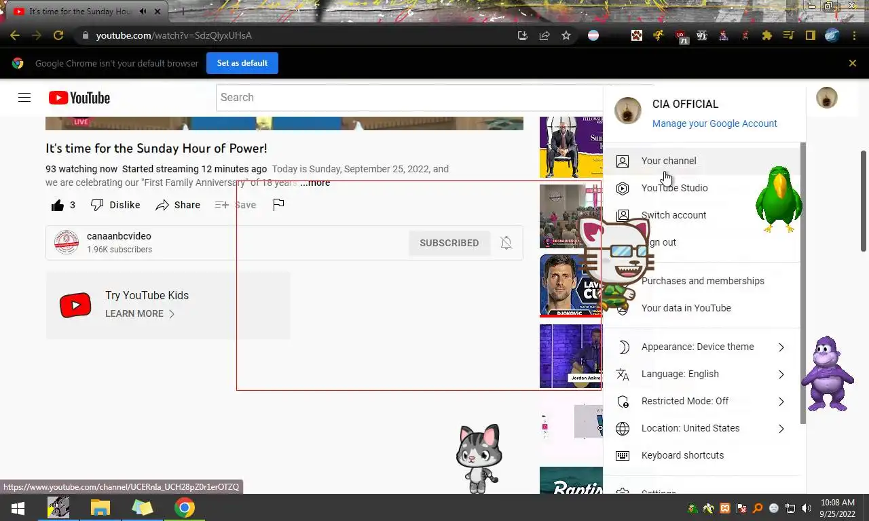This screenshot has width=869, height=521.
Task: Click the Keyboard shortcuts keyboard icon
Action: pos(623,455)
